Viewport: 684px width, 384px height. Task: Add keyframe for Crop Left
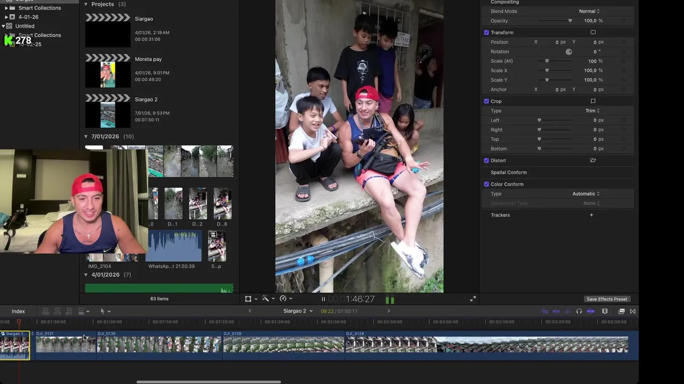[x=623, y=121]
